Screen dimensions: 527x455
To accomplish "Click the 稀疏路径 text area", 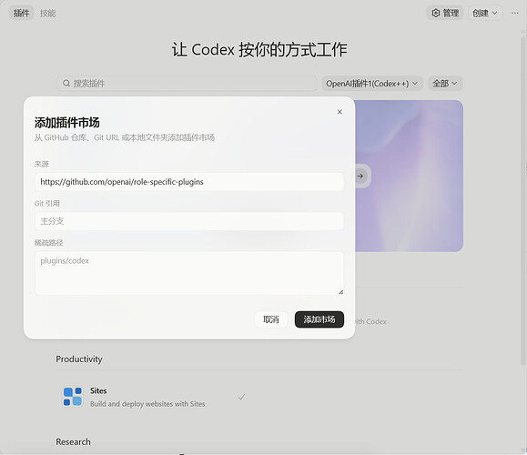I will click(x=189, y=273).
